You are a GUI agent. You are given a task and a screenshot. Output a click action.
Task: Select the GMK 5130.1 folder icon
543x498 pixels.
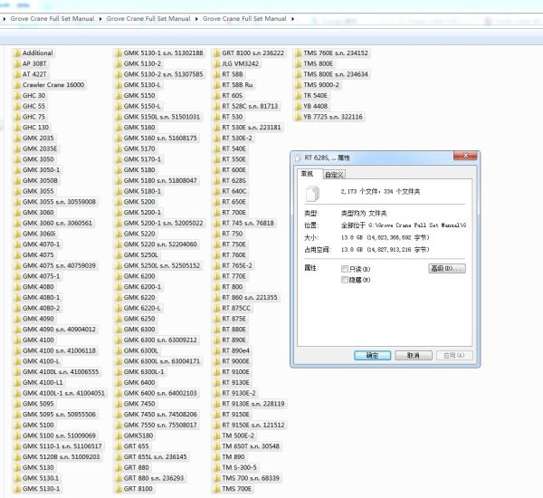(17, 479)
